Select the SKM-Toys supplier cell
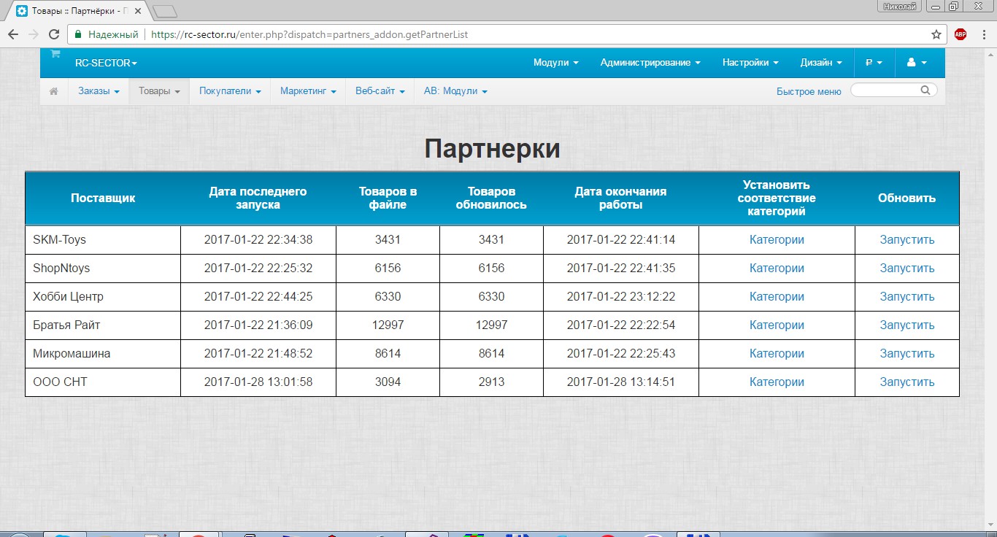The image size is (997, 537). [x=103, y=240]
